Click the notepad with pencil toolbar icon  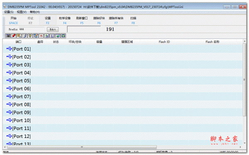click(36, 36)
